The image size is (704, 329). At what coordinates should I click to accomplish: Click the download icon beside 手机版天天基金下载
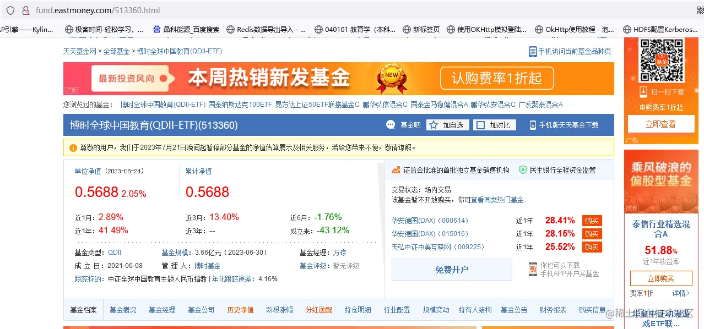click(x=533, y=125)
